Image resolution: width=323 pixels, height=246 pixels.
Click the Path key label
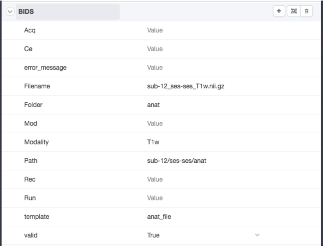pyautogui.click(x=31, y=161)
